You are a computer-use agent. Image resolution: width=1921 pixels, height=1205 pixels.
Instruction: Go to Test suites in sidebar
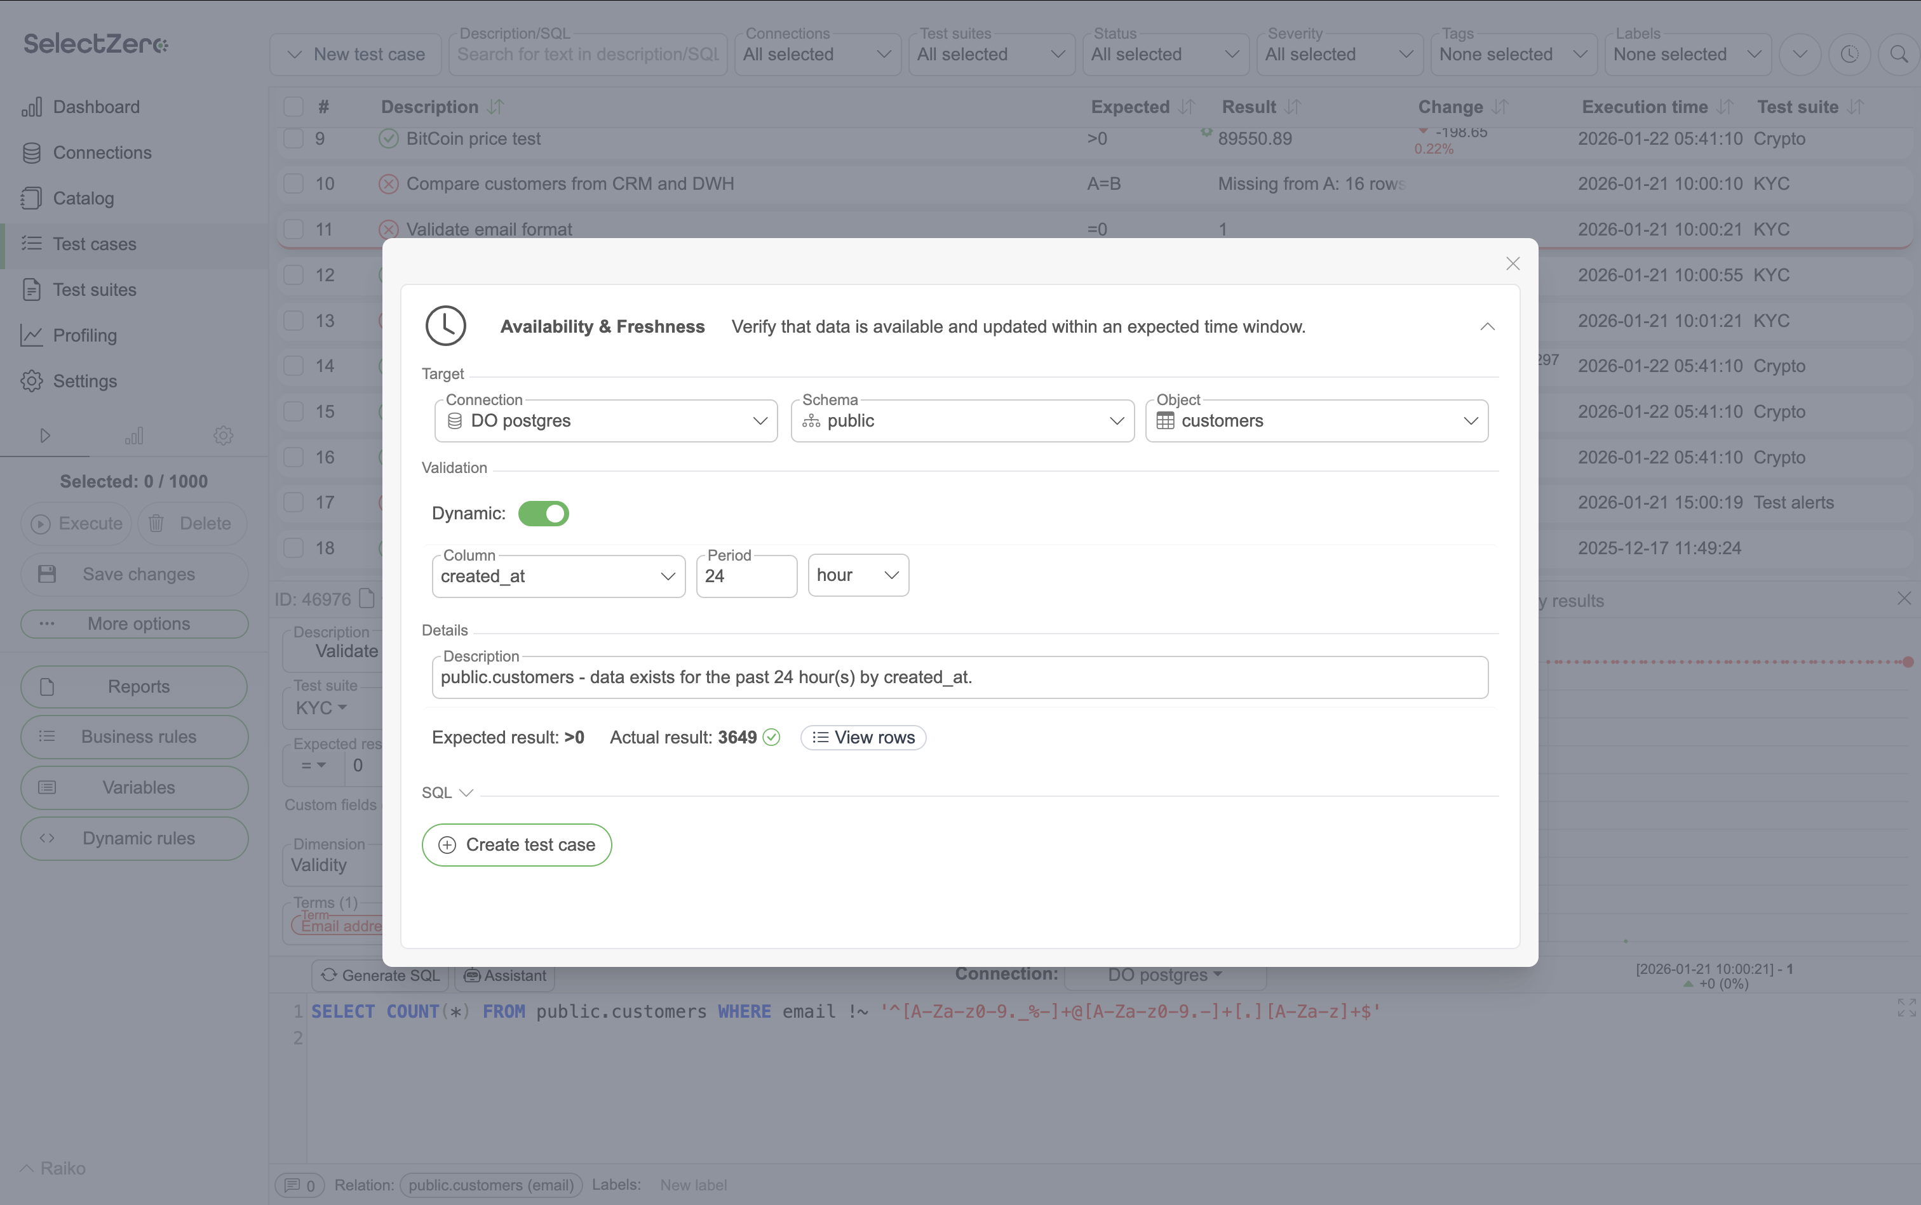pos(94,290)
